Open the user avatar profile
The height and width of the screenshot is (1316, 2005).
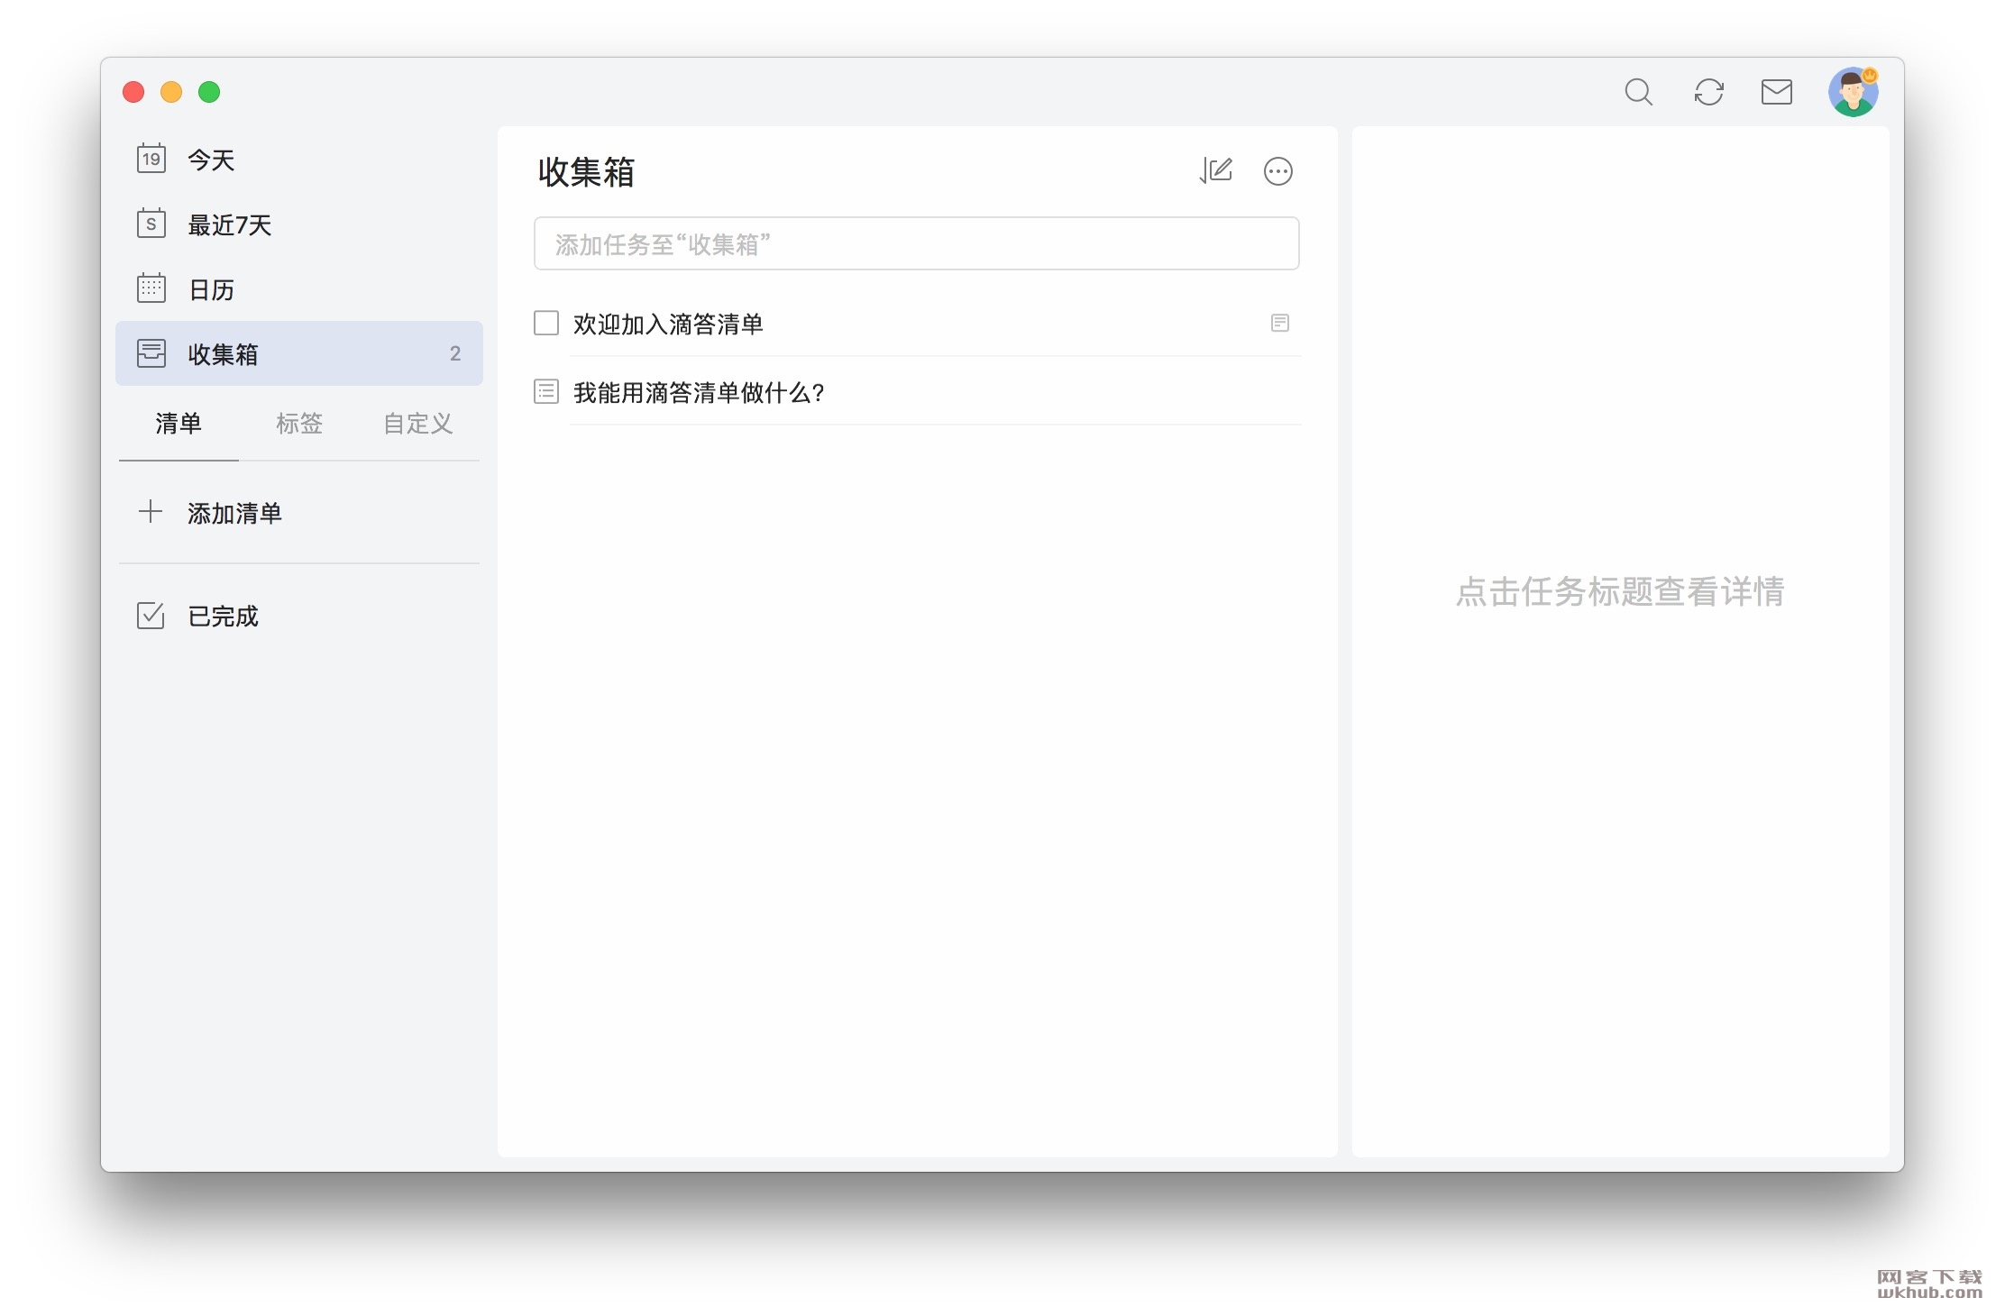point(1853,92)
